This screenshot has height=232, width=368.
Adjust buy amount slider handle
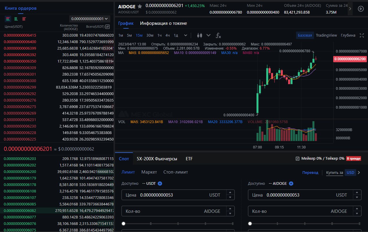tap(124, 224)
